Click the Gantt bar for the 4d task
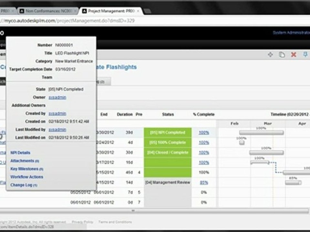The width and height of the screenshot is (310, 232). point(242,142)
